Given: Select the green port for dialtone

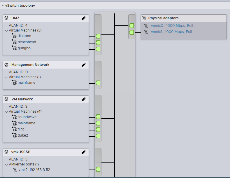Looking at the screenshot, I should coord(98,36).
